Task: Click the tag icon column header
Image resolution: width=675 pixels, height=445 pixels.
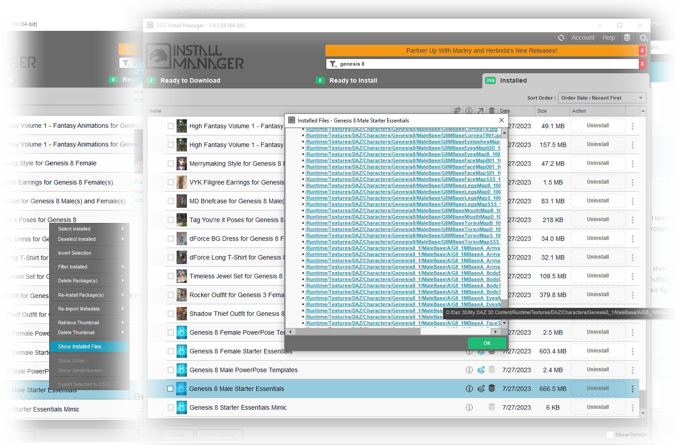Action: [457, 111]
